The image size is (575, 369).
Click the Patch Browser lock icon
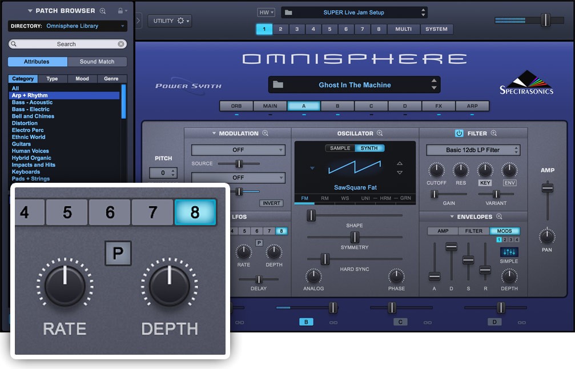[x=120, y=11]
